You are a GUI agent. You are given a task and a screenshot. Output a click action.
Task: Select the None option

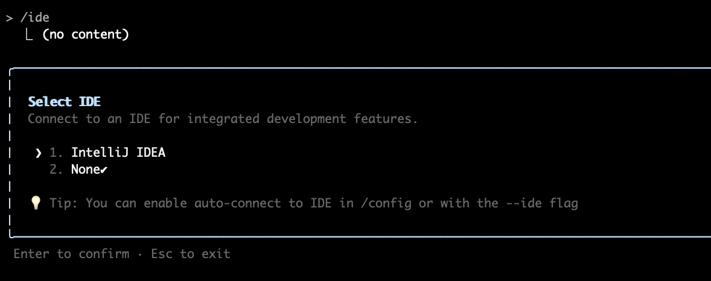pos(86,170)
